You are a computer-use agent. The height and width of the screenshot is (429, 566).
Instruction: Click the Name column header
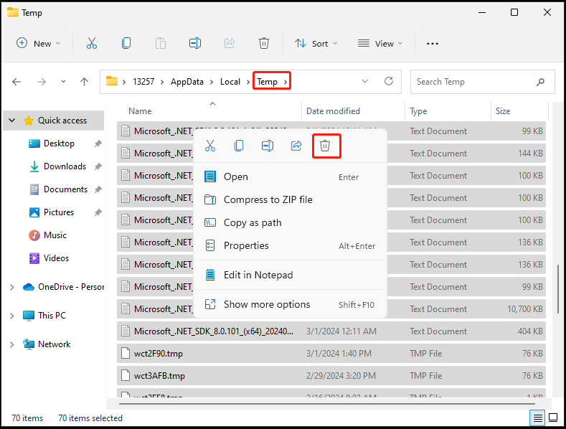(x=140, y=111)
